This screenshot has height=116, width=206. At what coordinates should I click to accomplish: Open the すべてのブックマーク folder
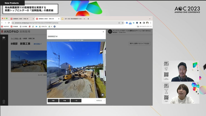click(x=144, y=26)
